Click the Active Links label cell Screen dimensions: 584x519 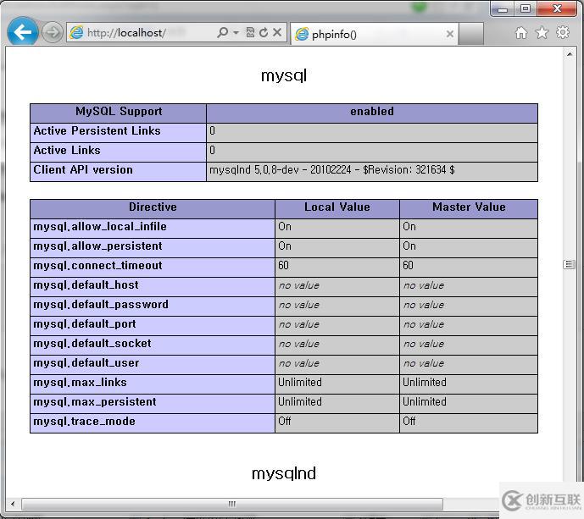pyautogui.click(x=118, y=152)
